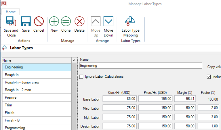The image size is (221, 130).
Task: Edit Mgt. Labor Factor field
Action: click(x=208, y=117)
